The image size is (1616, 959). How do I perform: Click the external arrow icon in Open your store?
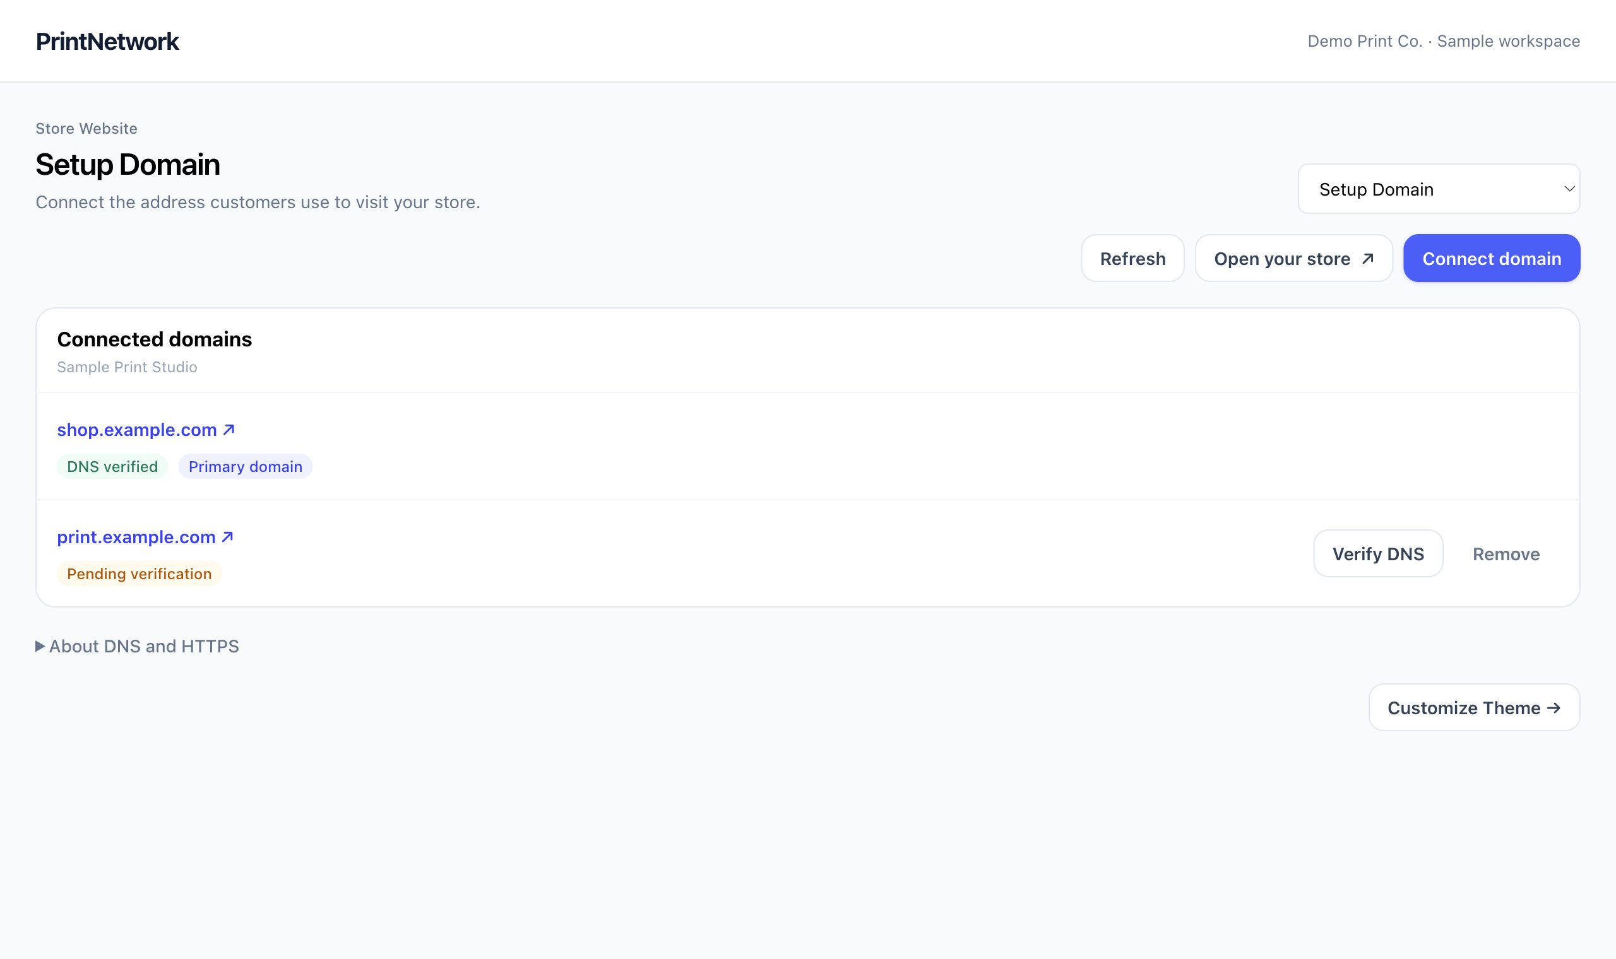1368,259
